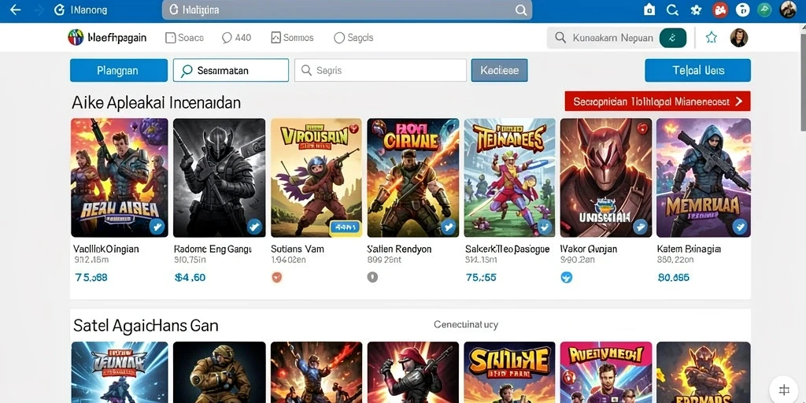Click the Wakor Qunjan title text
Screen dimensions: 806x403
[x=589, y=249]
